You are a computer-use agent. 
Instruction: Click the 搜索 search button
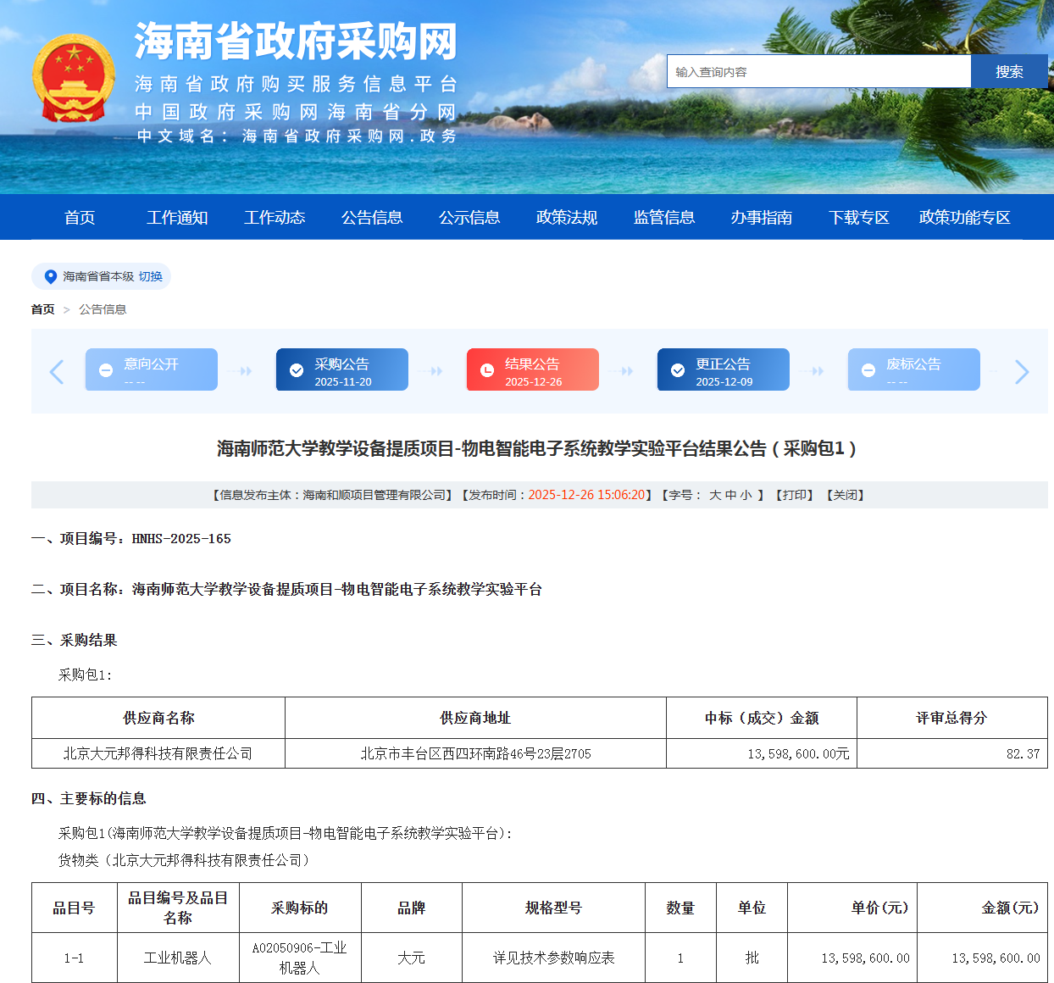coord(1009,71)
